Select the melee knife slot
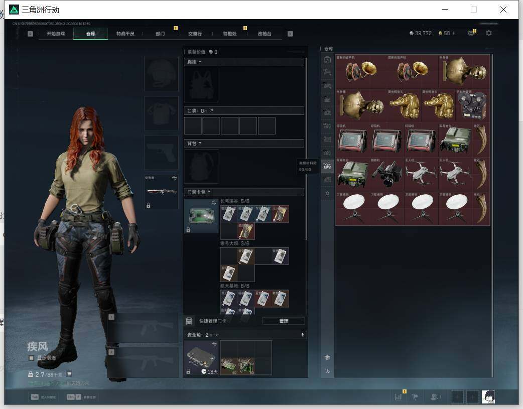 pyautogui.click(x=161, y=192)
